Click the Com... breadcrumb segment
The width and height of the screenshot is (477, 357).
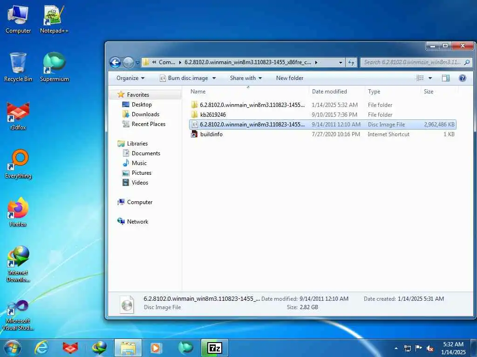click(167, 62)
